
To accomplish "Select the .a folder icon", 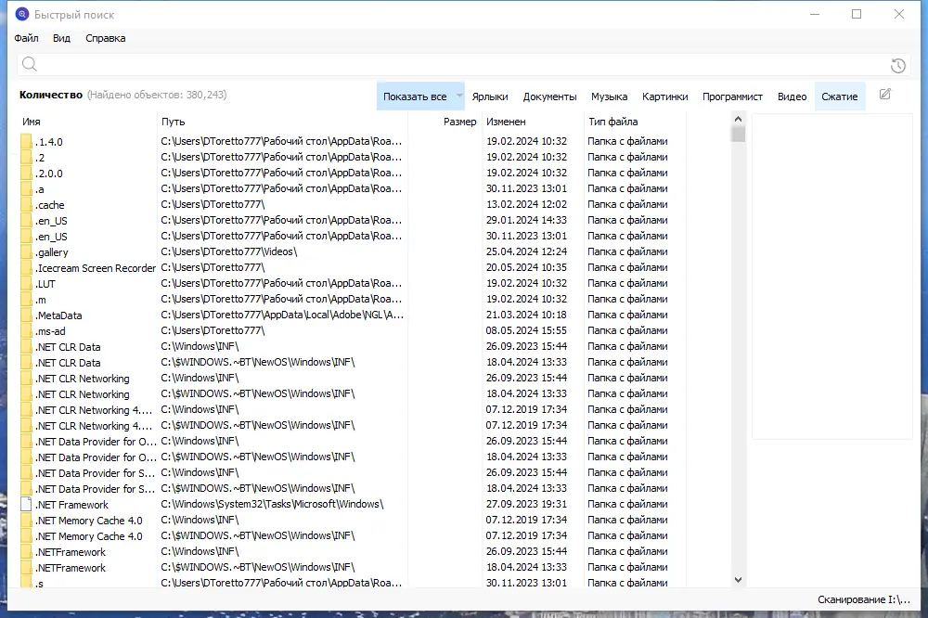I will (x=26, y=189).
